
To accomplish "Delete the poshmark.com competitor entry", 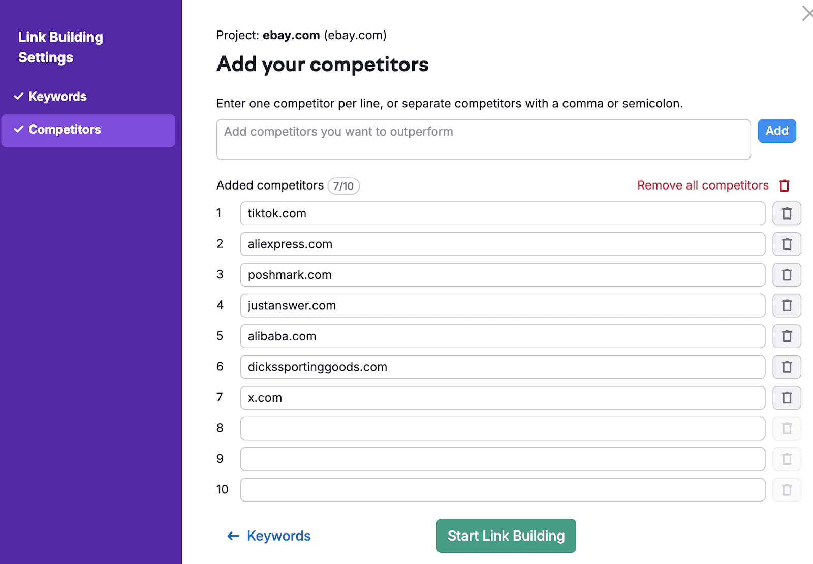I will click(787, 275).
